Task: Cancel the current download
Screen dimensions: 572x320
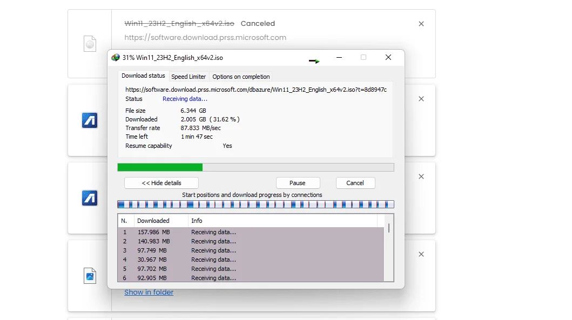Action: coord(355,183)
